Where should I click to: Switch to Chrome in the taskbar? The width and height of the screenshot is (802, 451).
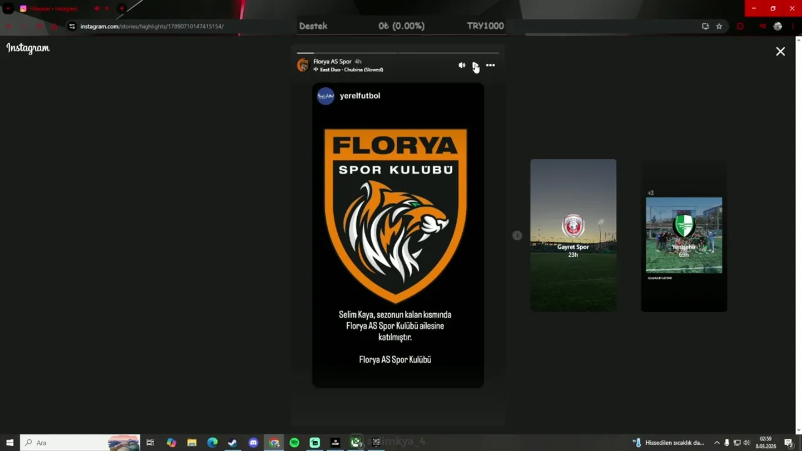coord(274,442)
